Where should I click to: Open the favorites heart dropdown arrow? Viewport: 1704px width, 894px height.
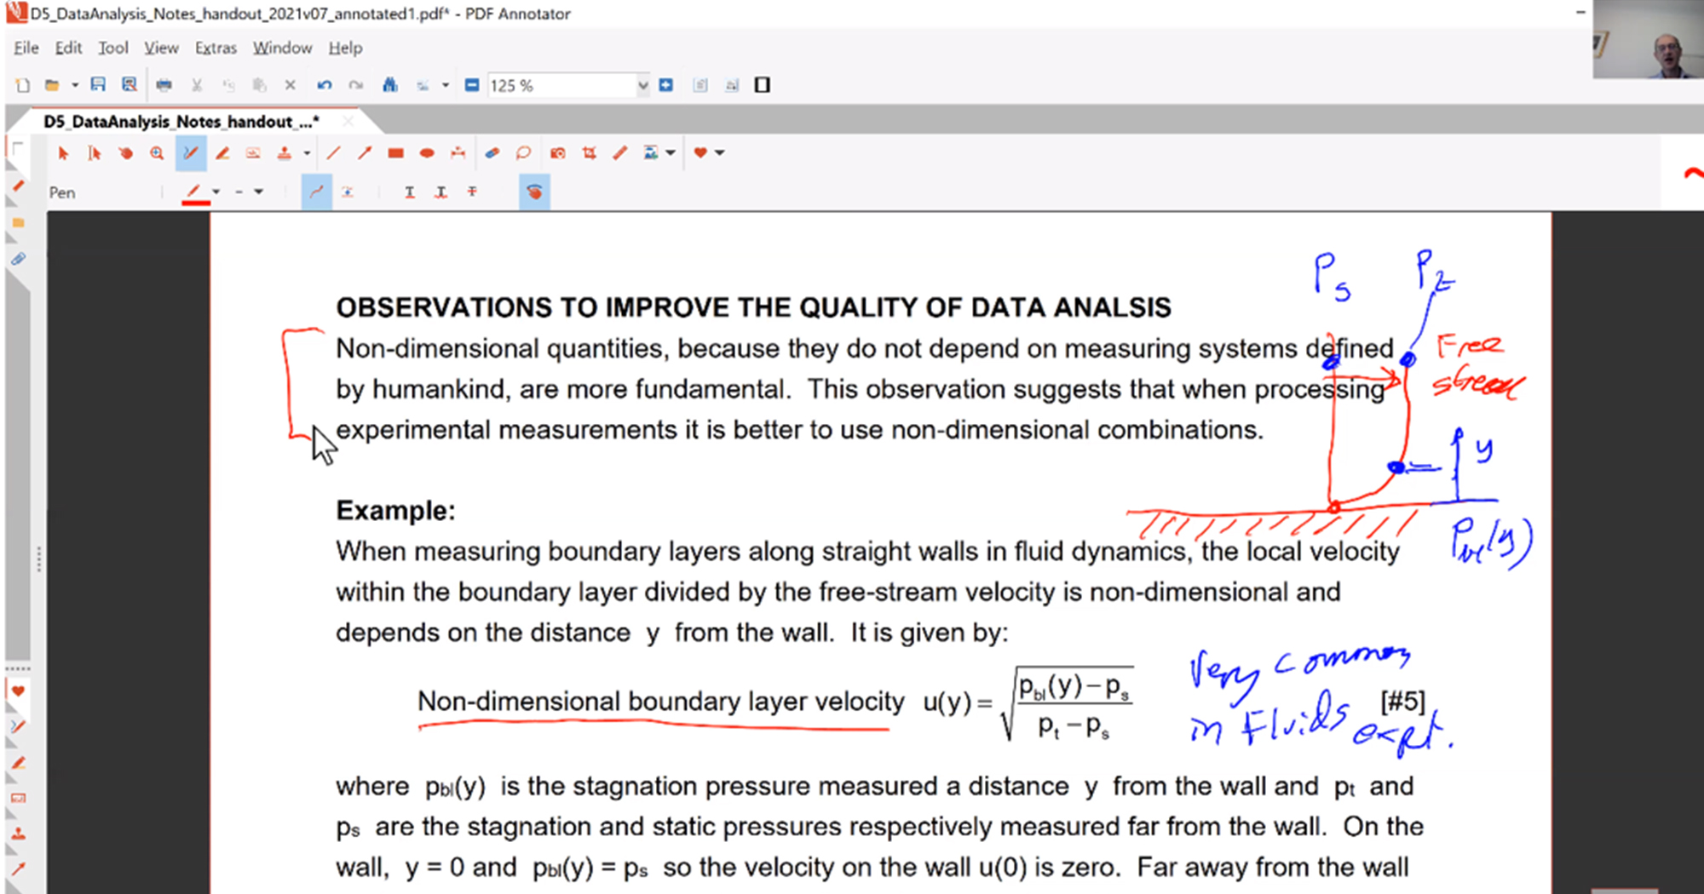coord(720,153)
